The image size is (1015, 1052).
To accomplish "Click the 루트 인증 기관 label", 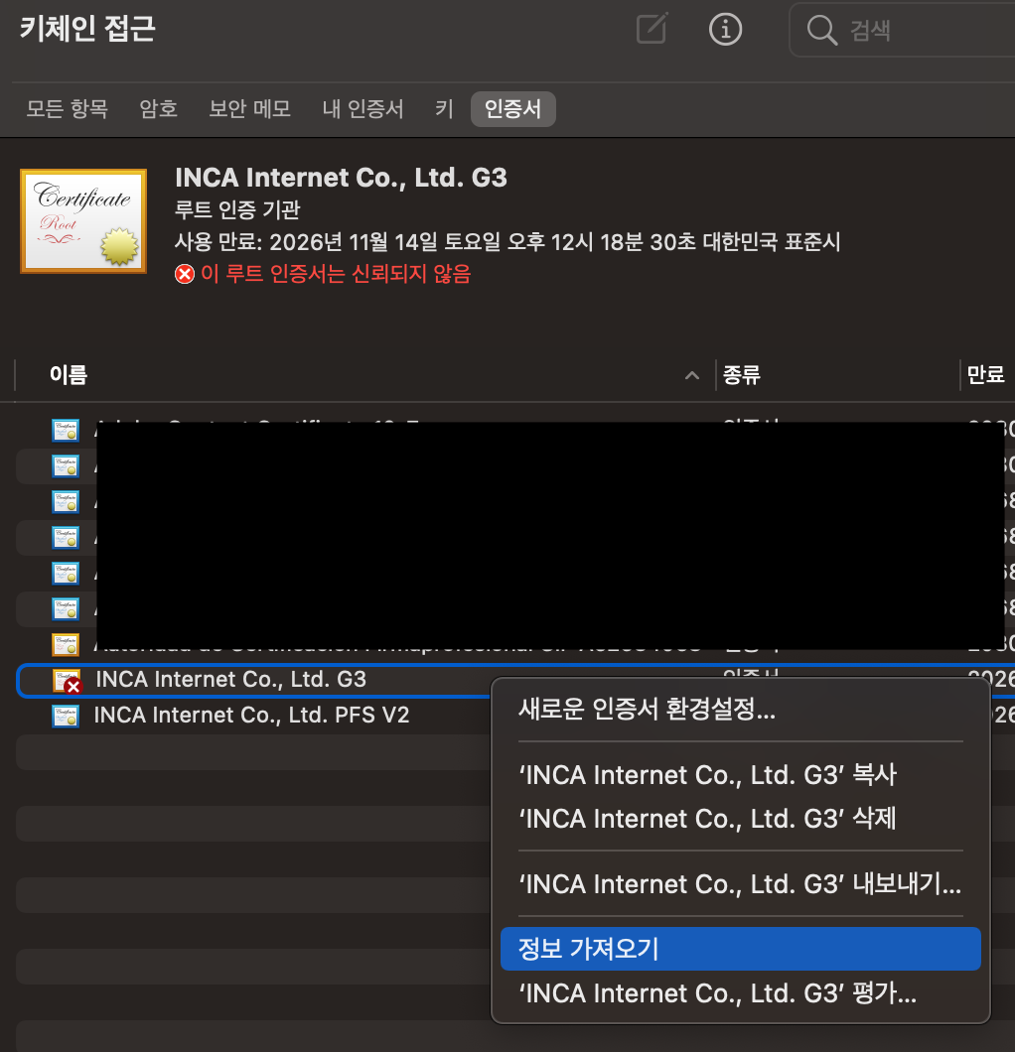I will coord(237,210).
